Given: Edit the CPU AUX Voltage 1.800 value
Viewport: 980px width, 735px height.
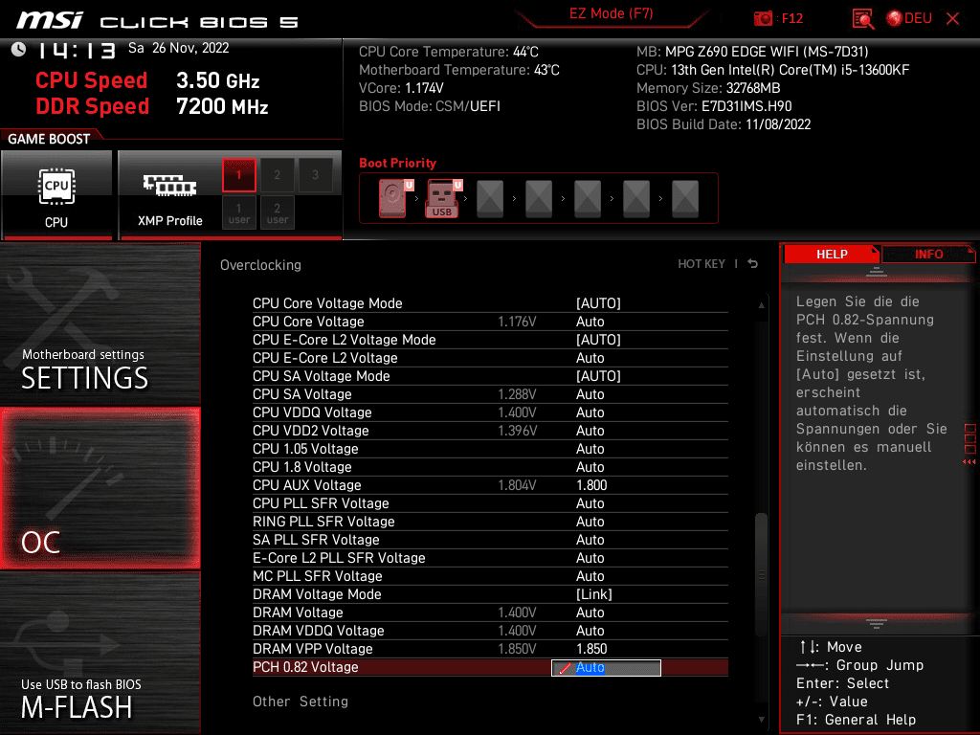Looking at the screenshot, I should tap(591, 485).
